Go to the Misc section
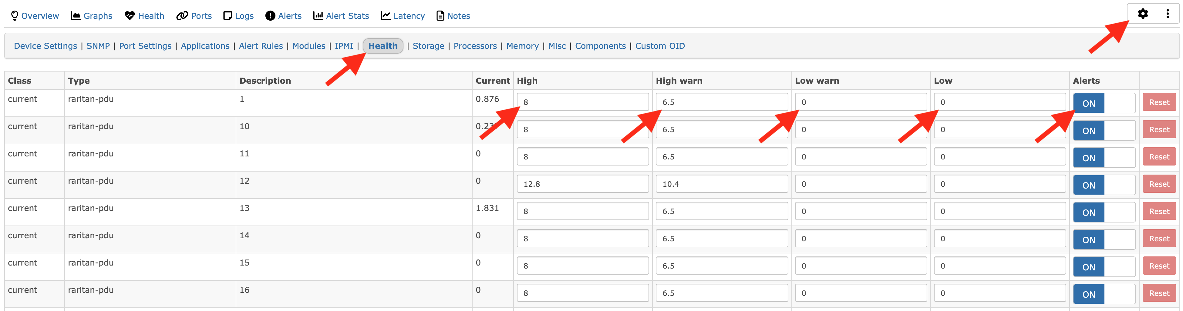Screen dimensions: 1183x311 point(557,46)
